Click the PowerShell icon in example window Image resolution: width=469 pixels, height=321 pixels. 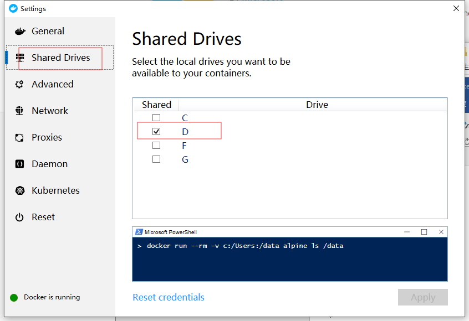pyautogui.click(x=139, y=232)
